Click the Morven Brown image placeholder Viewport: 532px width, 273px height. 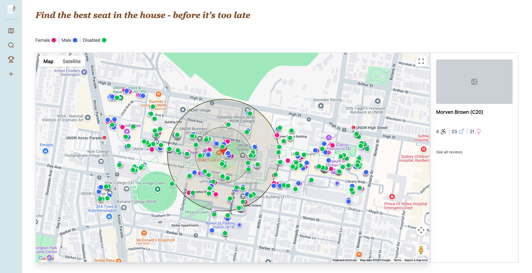[474, 82]
